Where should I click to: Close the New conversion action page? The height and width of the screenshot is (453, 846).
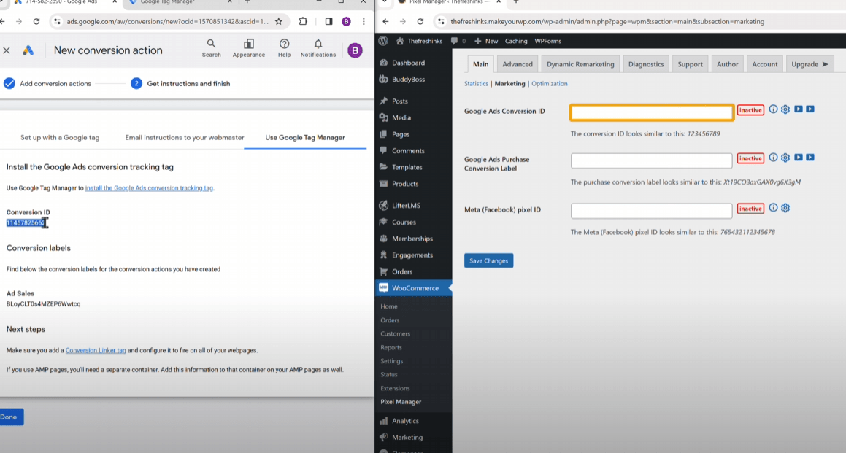pyautogui.click(x=7, y=50)
